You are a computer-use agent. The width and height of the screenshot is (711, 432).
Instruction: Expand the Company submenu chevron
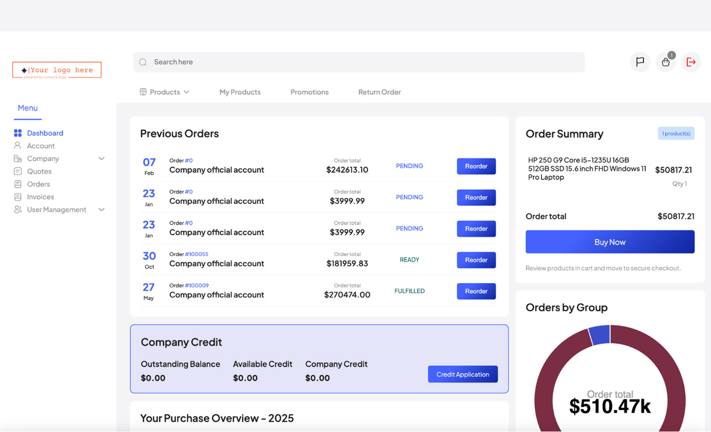(102, 159)
